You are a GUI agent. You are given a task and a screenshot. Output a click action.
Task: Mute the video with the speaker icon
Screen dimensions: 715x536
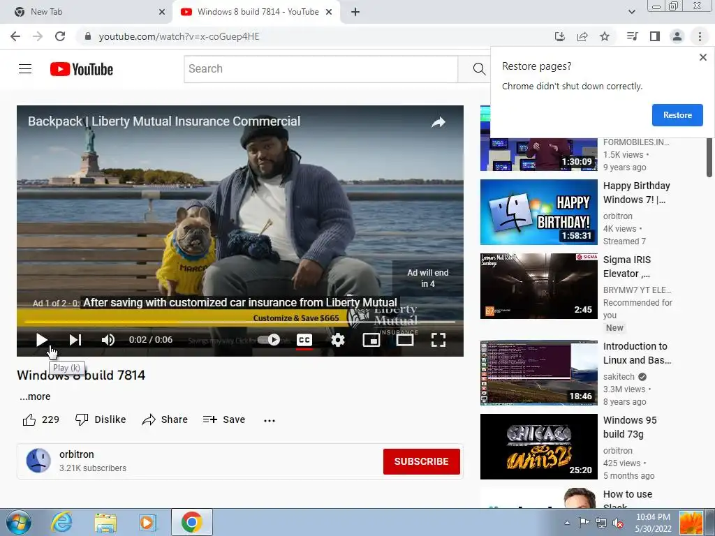tap(108, 340)
